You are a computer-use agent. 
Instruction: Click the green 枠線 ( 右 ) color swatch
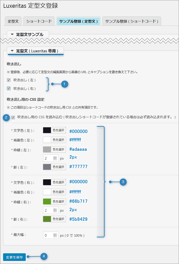tap(47, 202)
